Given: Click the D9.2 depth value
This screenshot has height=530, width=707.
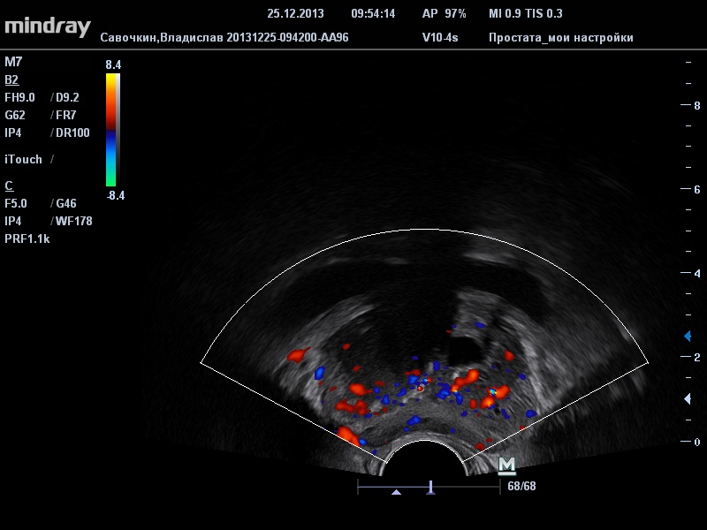Looking at the screenshot, I should (x=67, y=97).
